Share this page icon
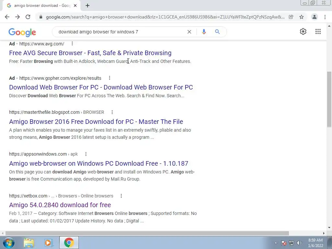332x249 pixels. coord(291,17)
